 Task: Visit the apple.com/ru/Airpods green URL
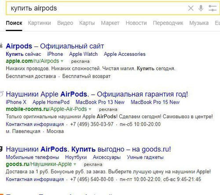tap(33, 61)
